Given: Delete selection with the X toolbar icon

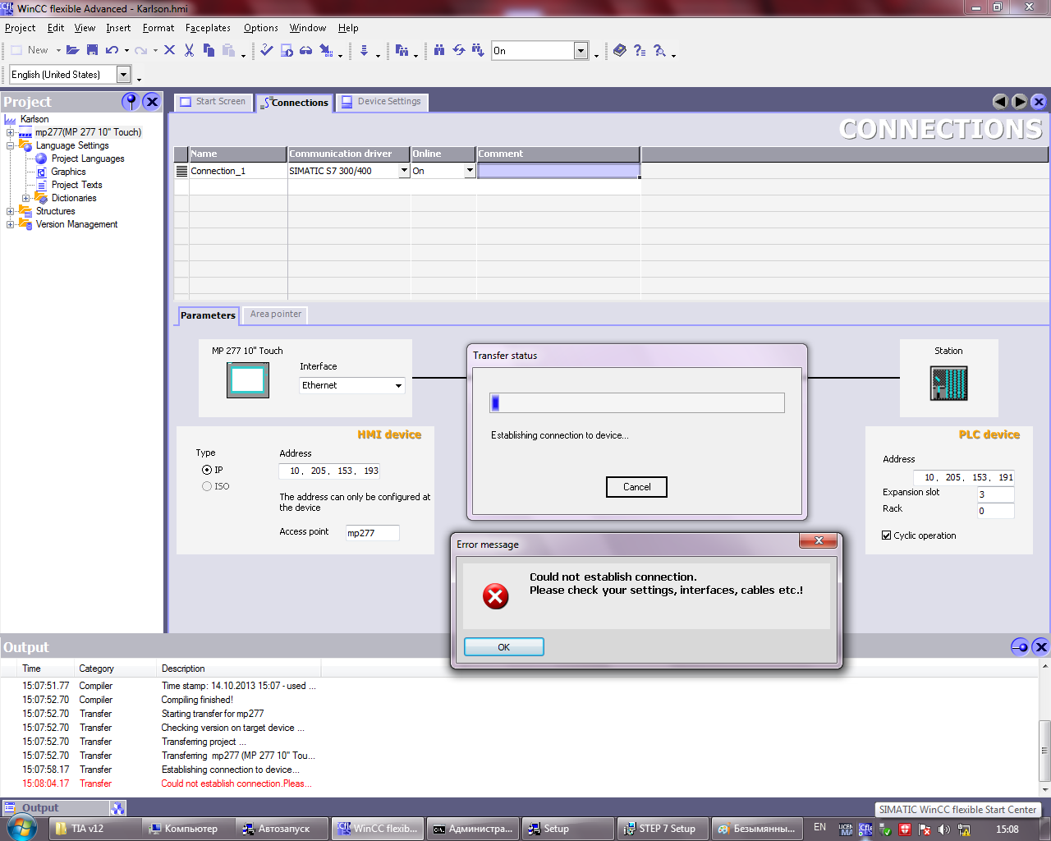Looking at the screenshot, I should click(169, 50).
